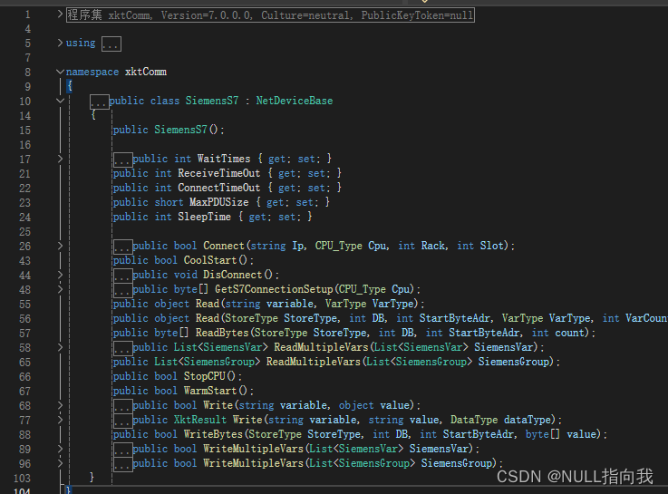The image size is (668, 494).
Task: Expand WriteMultipleVars SiemensVar region on line 89
Action: coord(60,449)
